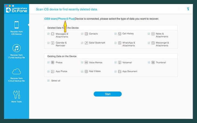
Task: Disable the Calendar & Reminder checkbox
Action: click(48, 43)
